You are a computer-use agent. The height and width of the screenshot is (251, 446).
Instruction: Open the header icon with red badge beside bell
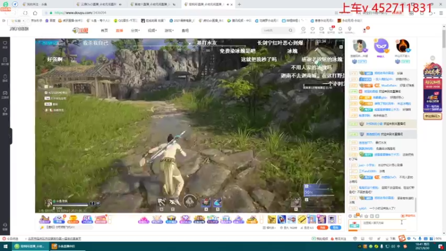tap(331, 29)
